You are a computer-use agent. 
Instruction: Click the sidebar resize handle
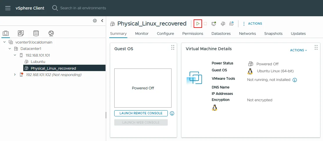pyautogui.click(x=106, y=115)
